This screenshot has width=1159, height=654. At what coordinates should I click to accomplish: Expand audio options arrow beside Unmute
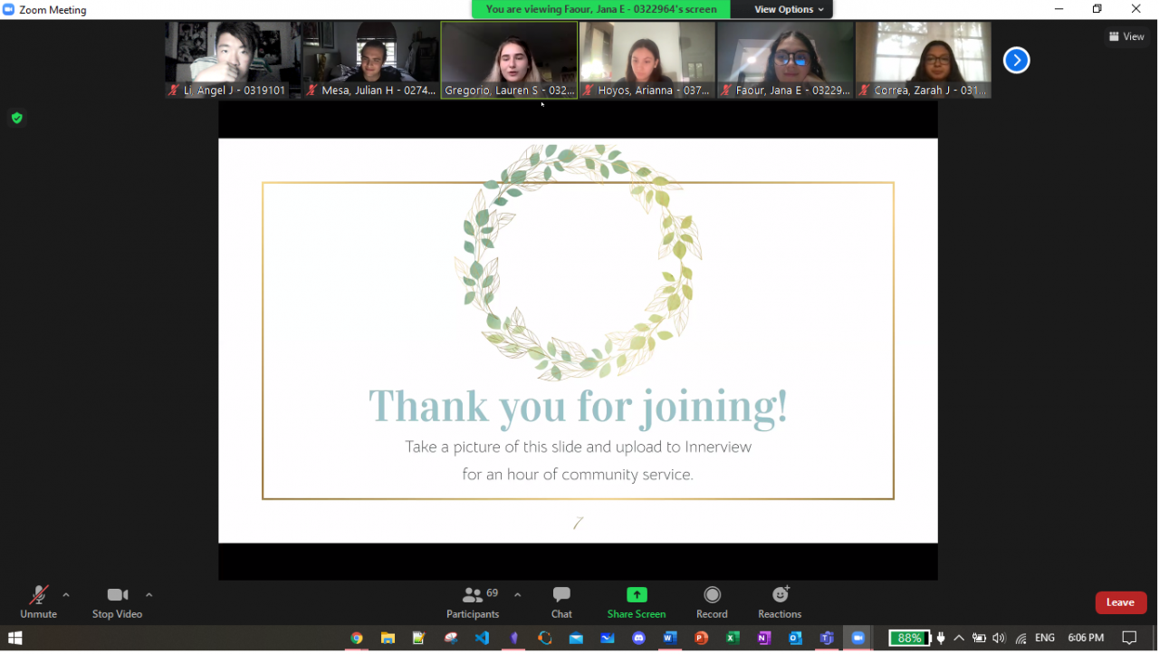tap(66, 595)
